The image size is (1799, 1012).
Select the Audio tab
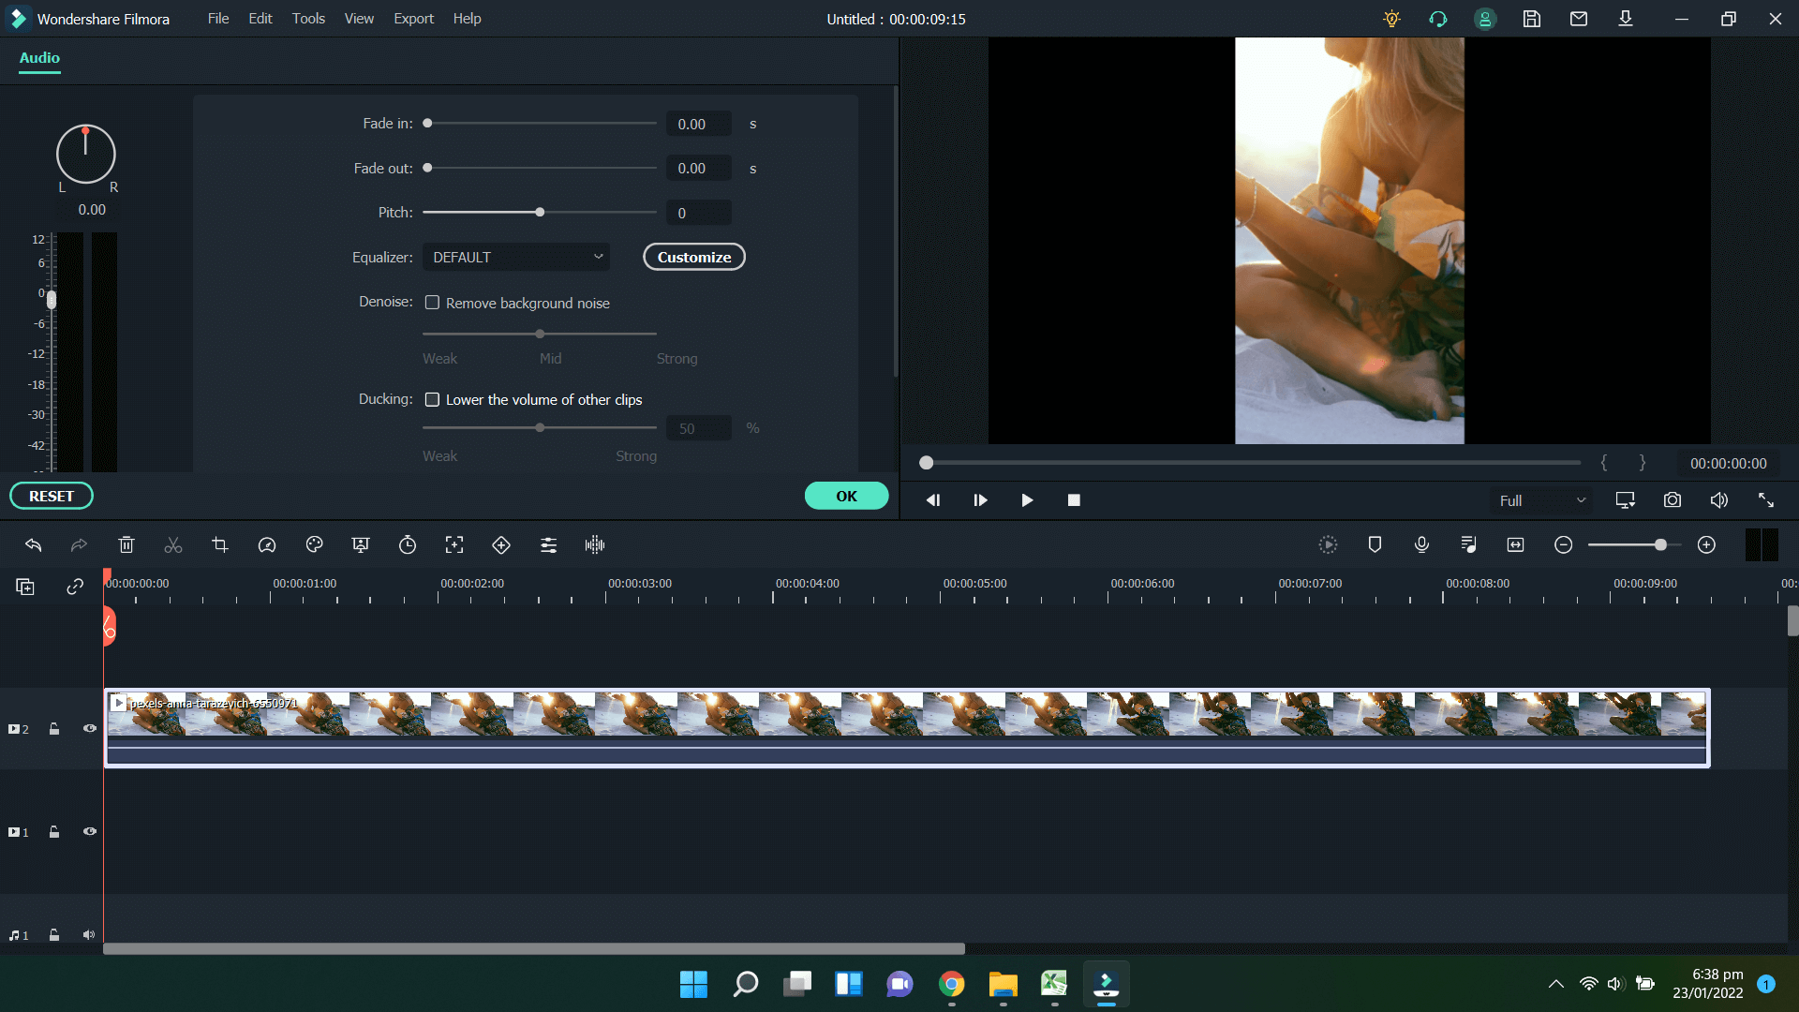tap(39, 58)
